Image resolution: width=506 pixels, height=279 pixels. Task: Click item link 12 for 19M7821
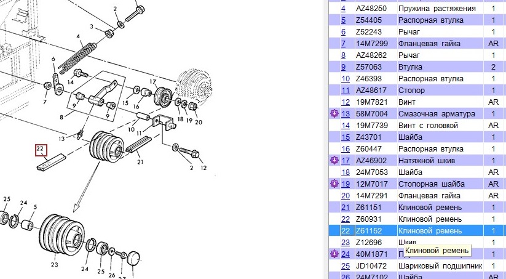[x=345, y=102]
